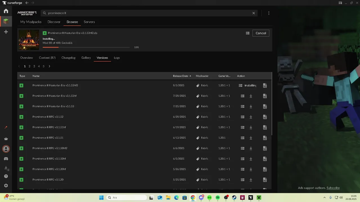Download Prominence II RPG v3.1.20hf
Screen dimensions: 360x202
251,169
